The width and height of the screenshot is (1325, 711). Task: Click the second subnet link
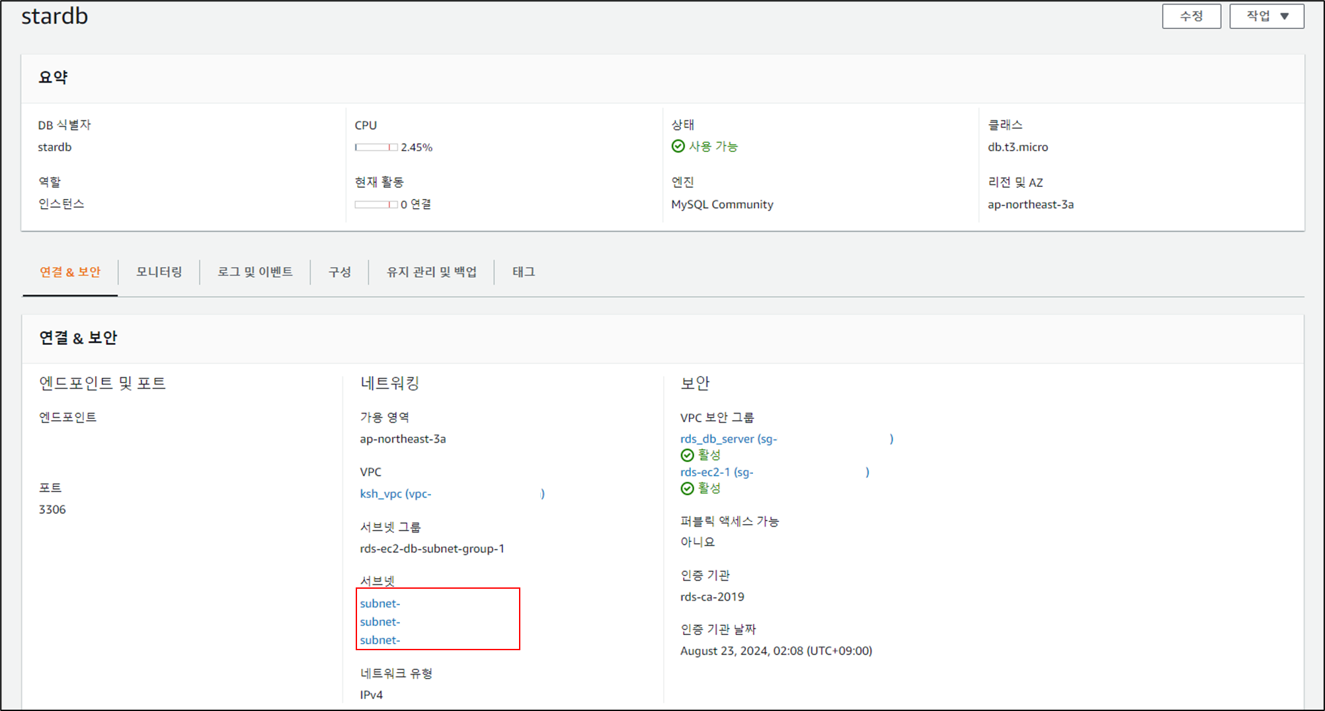point(380,622)
